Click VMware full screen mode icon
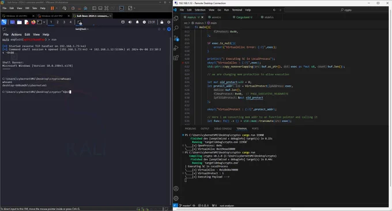 coord(106,8)
